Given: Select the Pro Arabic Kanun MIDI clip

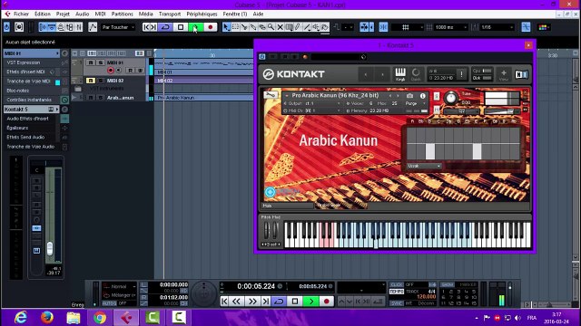Looking at the screenshot, I should pyautogui.click(x=203, y=98).
